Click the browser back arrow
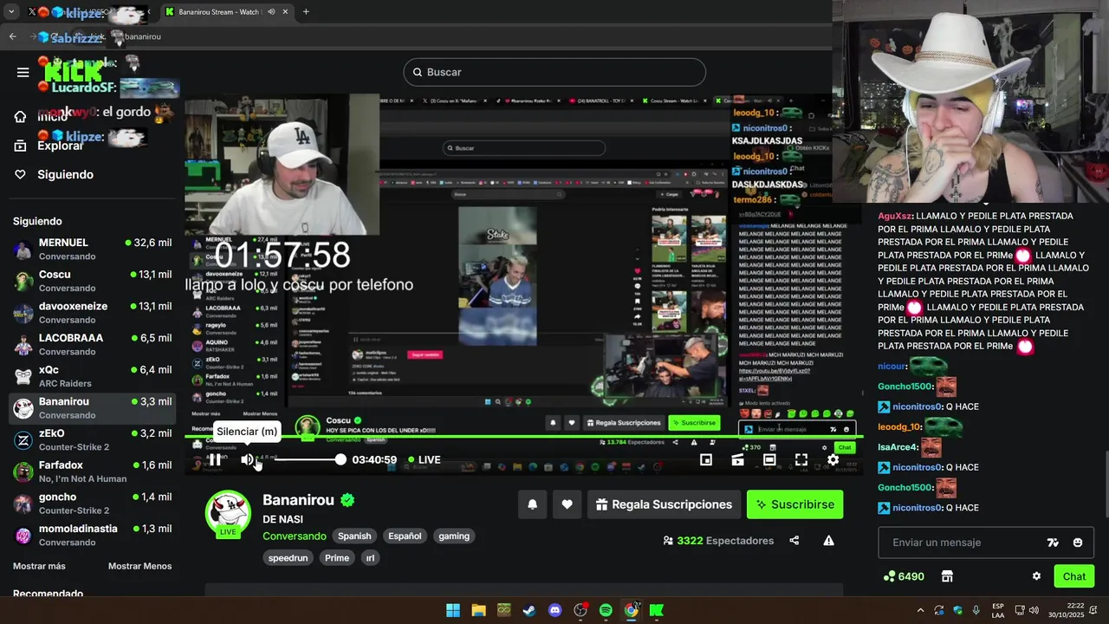1109x624 pixels. pos(13,36)
